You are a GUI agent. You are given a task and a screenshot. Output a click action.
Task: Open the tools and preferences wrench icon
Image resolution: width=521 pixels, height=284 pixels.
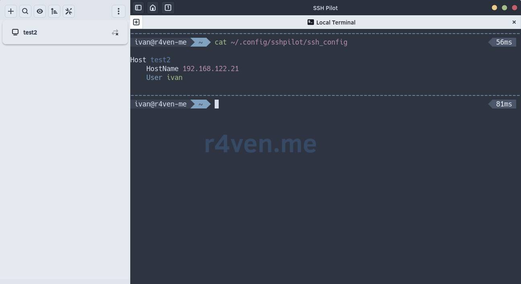tap(69, 11)
